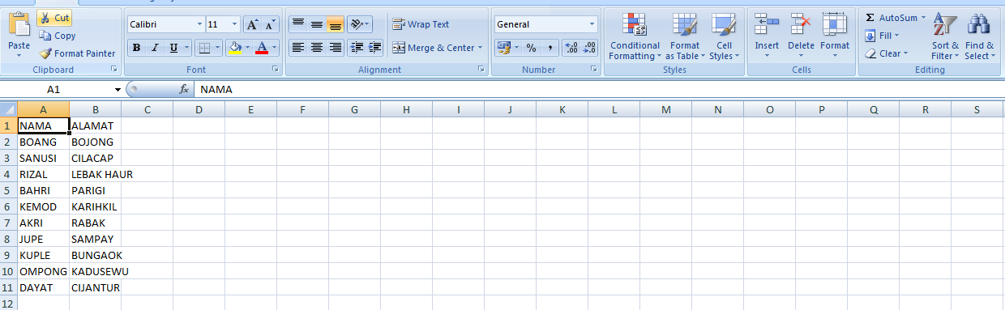Screen dimensions: 1005x310
Task: Apply red font color
Action: (x=262, y=48)
